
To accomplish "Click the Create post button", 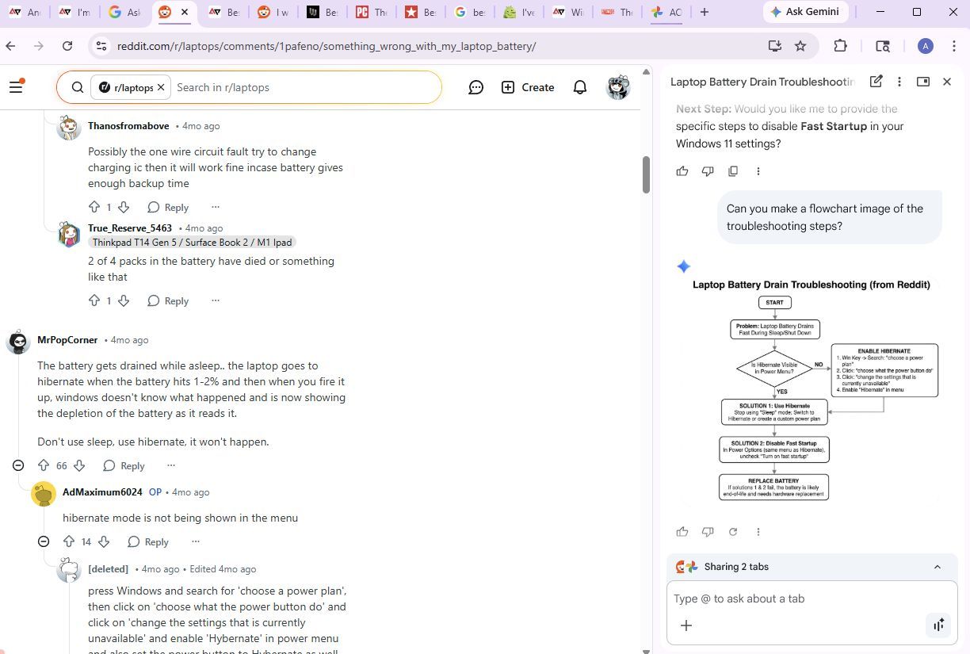I will point(528,87).
